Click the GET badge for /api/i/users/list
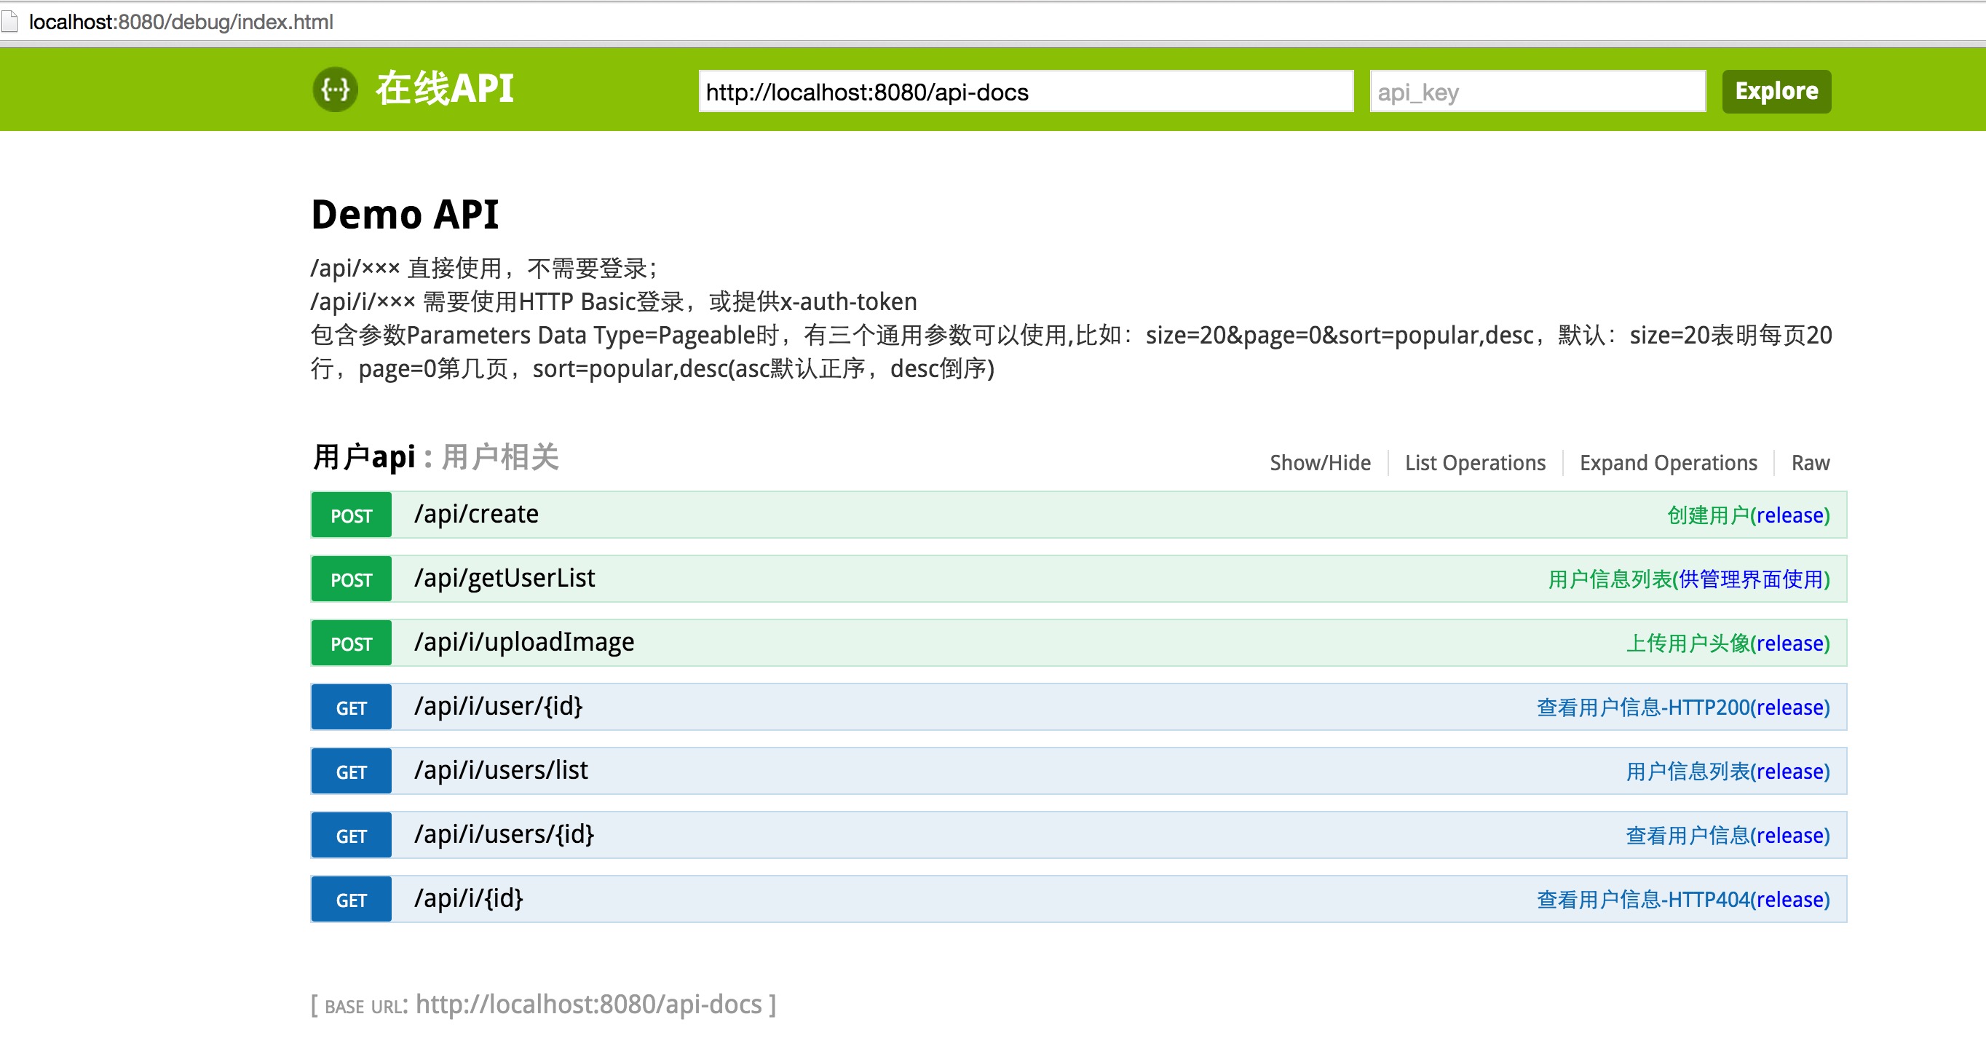The width and height of the screenshot is (1986, 1054). point(351,771)
